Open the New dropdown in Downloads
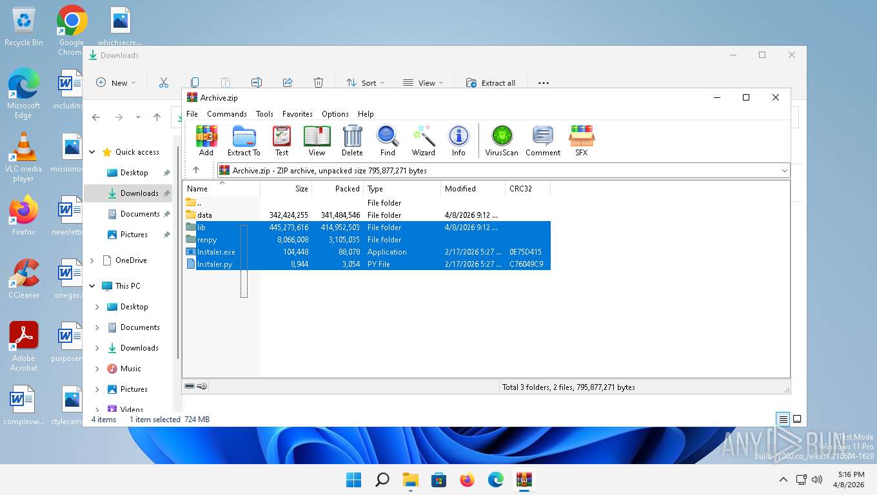Viewport: 877px width, 495px height. pyautogui.click(x=116, y=82)
